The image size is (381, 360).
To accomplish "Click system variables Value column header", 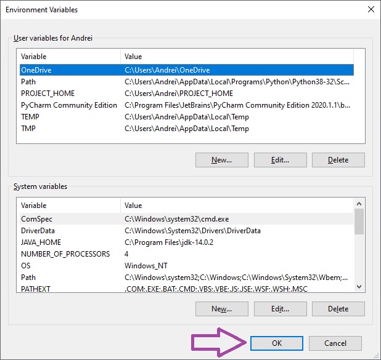I will tap(237, 206).
